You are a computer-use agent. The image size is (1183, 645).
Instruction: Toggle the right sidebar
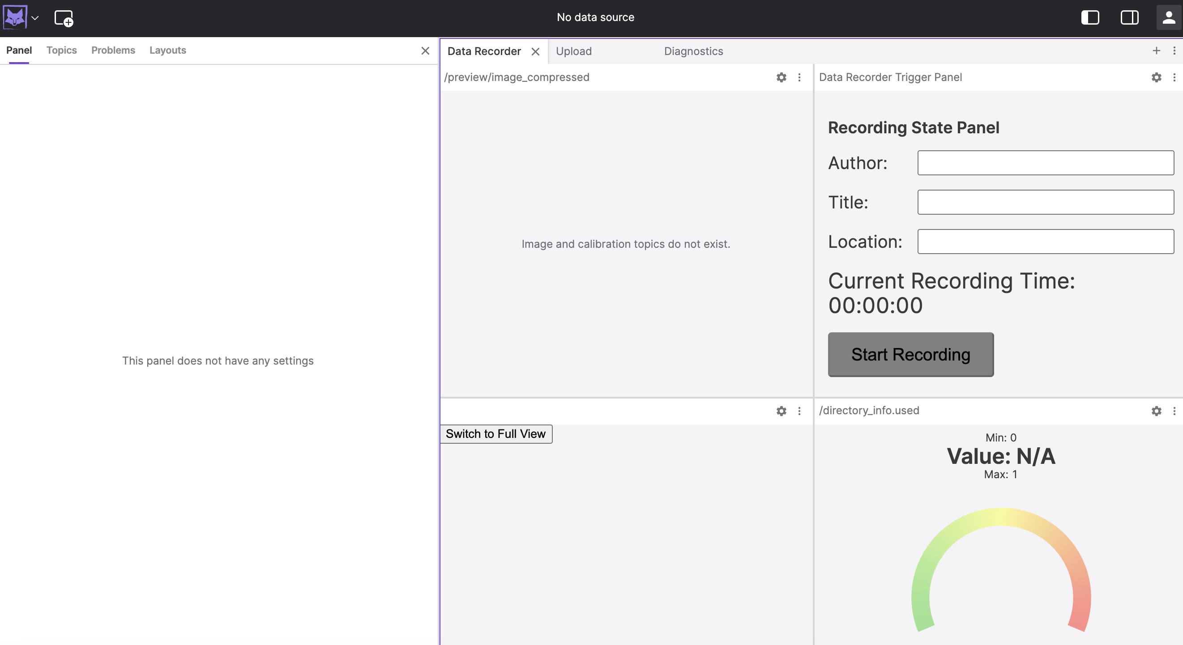point(1129,18)
